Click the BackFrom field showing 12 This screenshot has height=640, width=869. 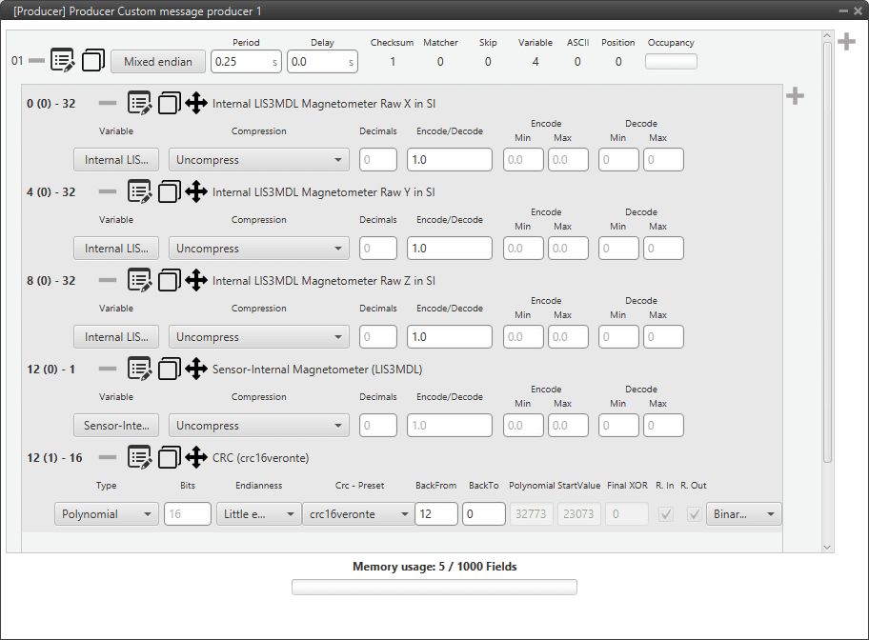click(436, 514)
